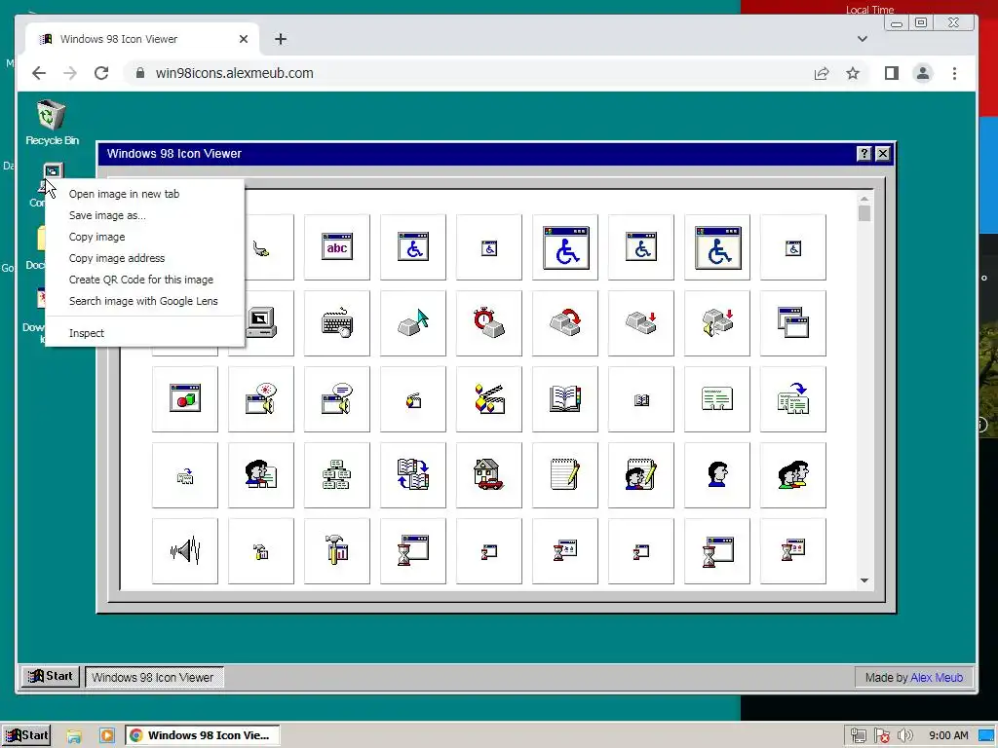
Task: Select 'Copy image' in context menu
Action: pos(144,237)
